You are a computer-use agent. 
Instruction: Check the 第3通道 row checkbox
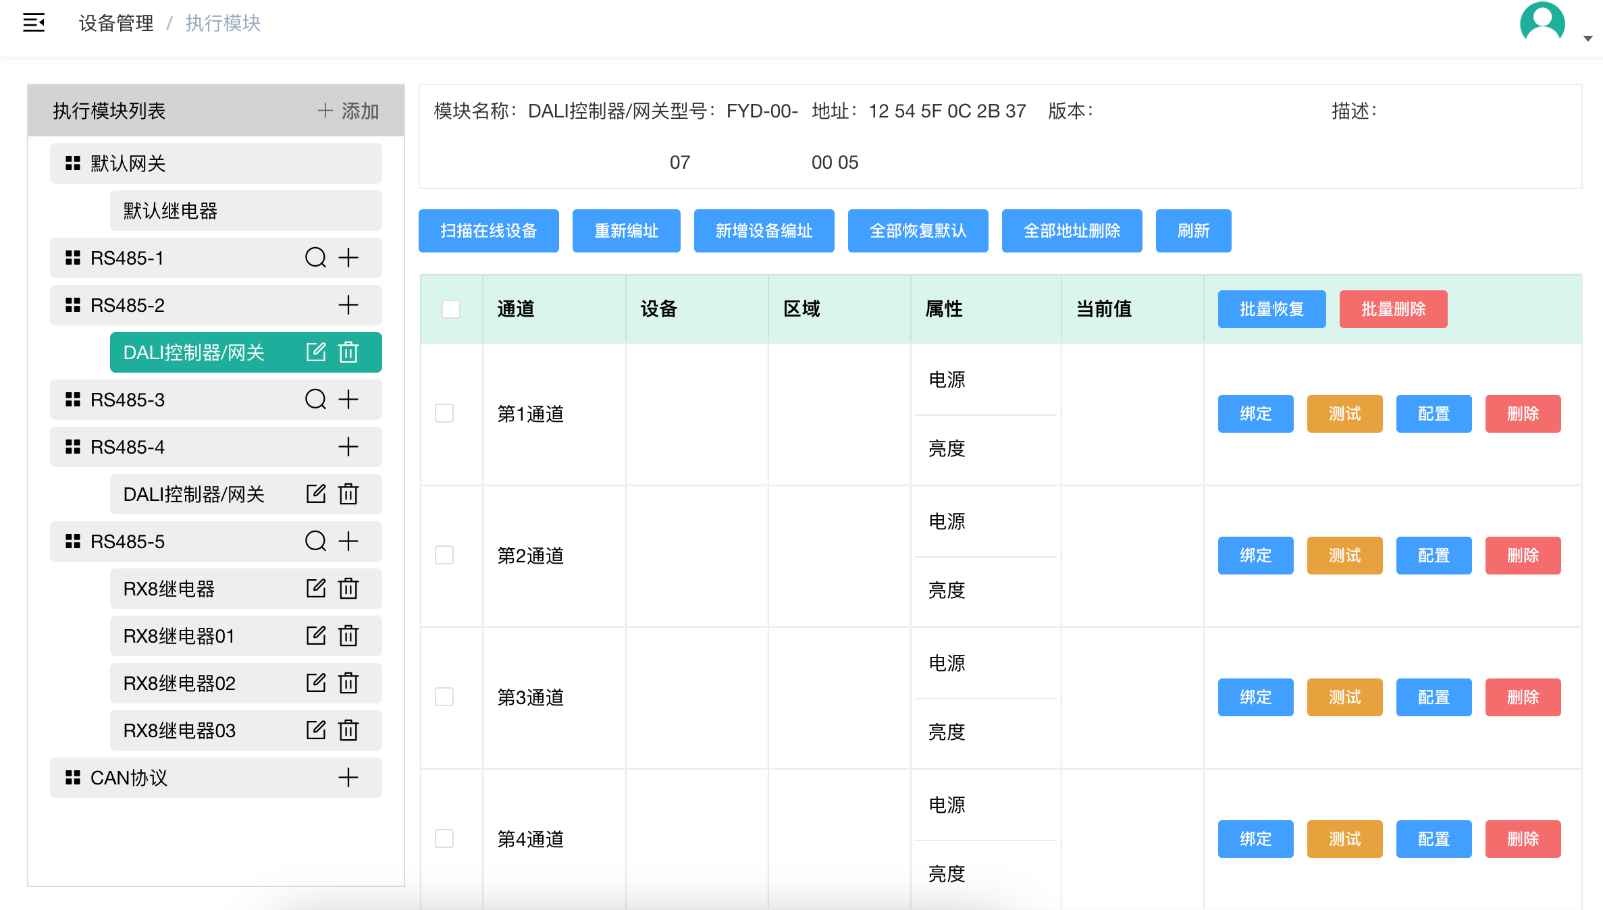coord(444,697)
